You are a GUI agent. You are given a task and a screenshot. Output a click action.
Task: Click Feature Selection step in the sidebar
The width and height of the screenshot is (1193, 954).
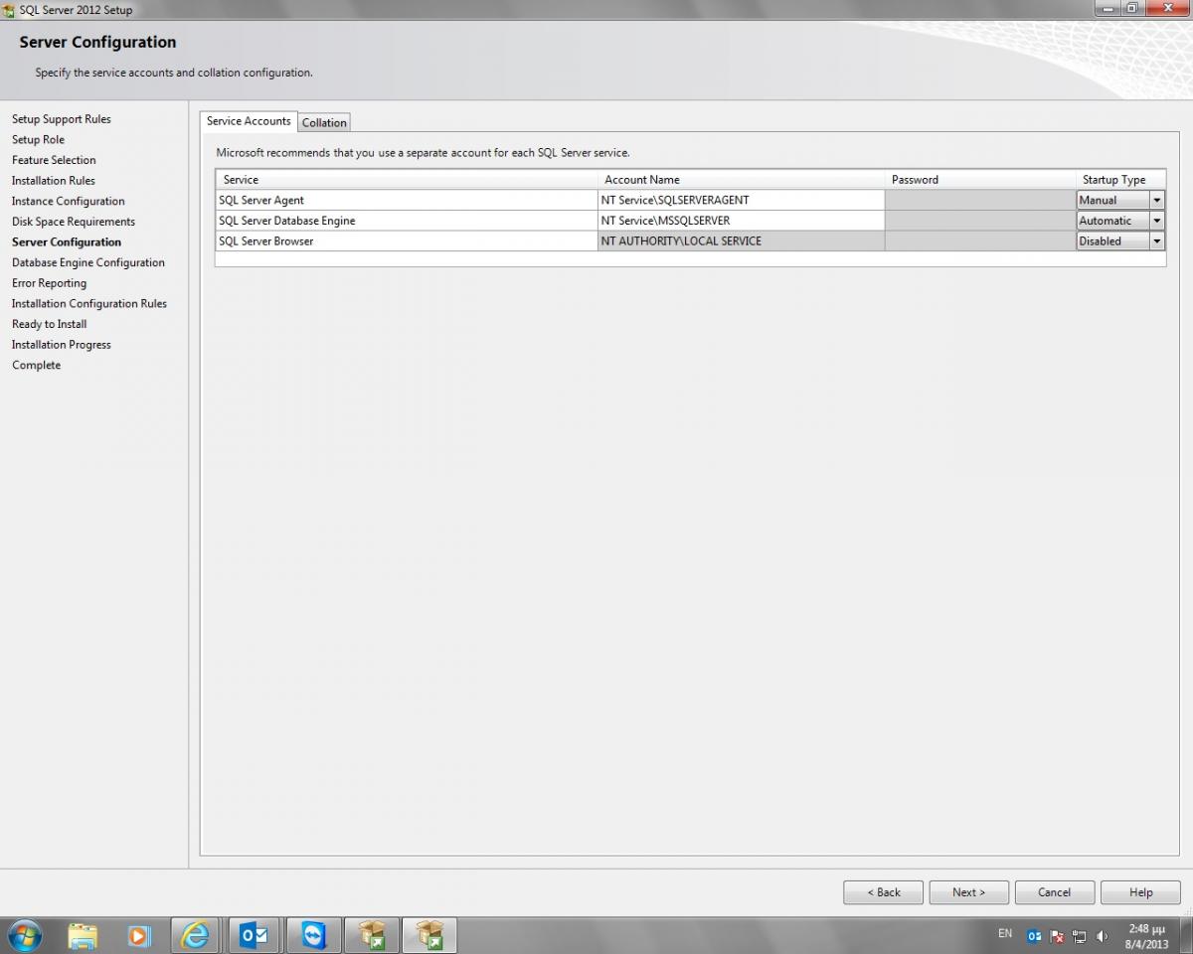coord(54,160)
